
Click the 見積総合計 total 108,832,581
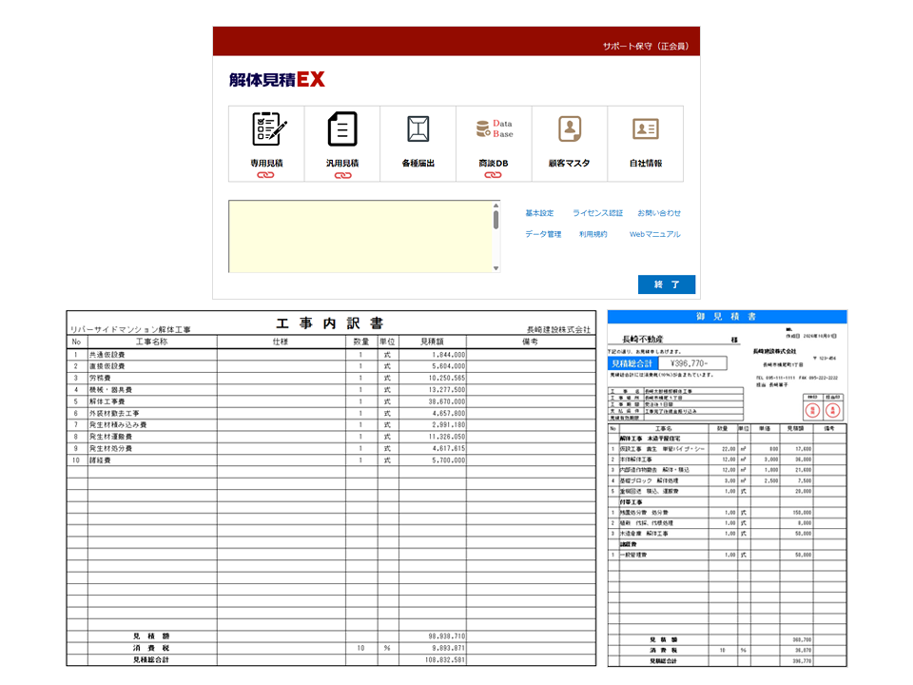pos(445,660)
